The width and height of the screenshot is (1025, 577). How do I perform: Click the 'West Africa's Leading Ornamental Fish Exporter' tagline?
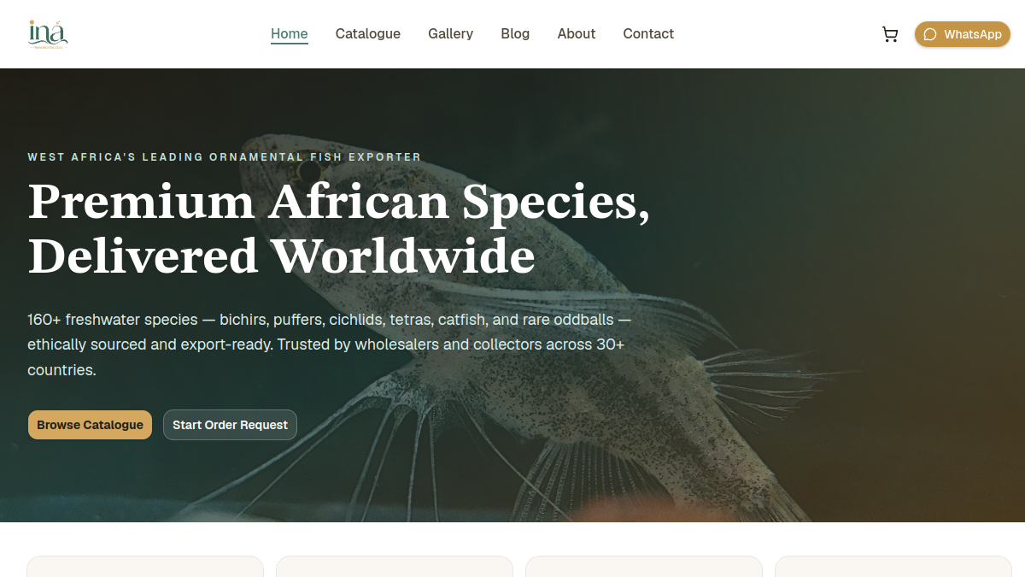(x=225, y=157)
